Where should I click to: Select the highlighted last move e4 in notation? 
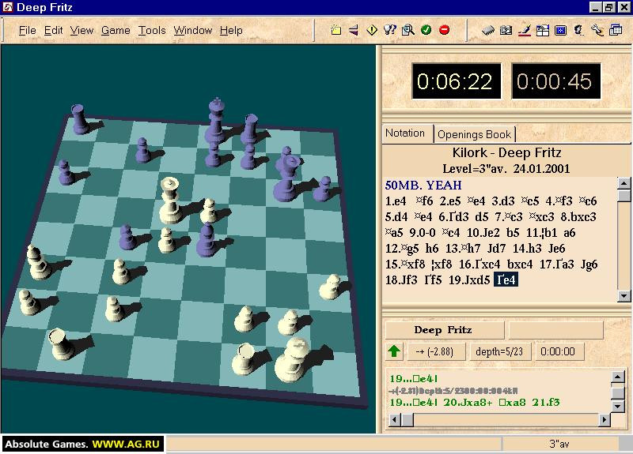point(506,280)
